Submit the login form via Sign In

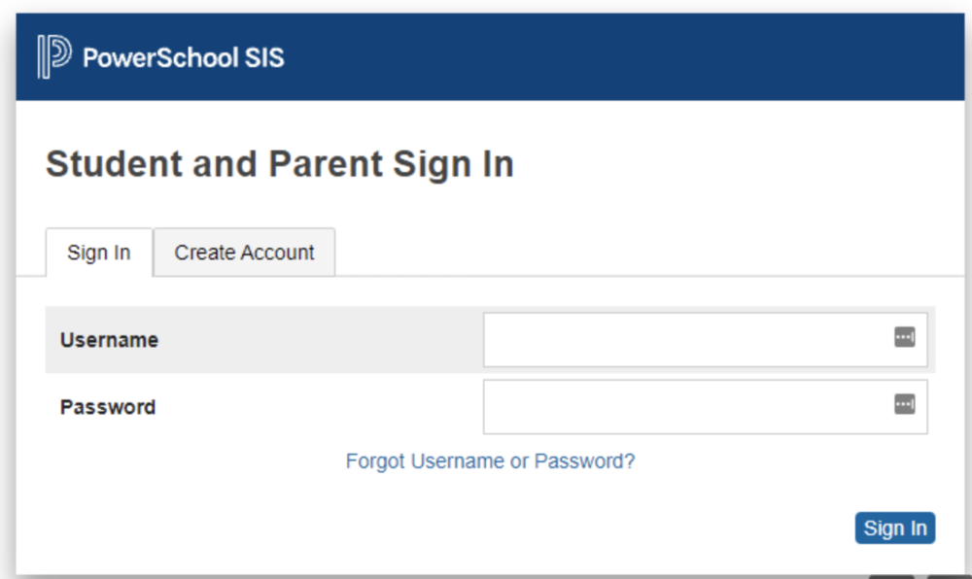pos(894,528)
